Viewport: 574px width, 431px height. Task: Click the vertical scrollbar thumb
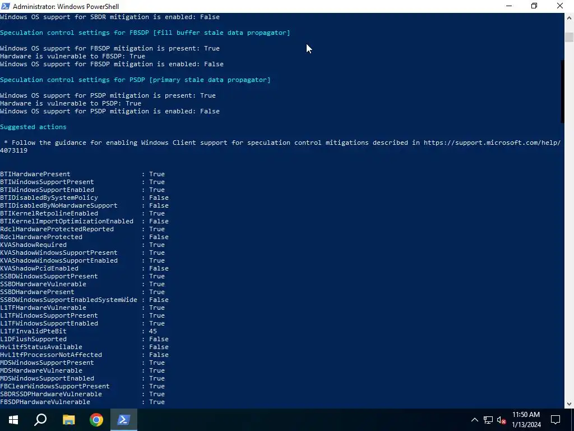pos(569,38)
